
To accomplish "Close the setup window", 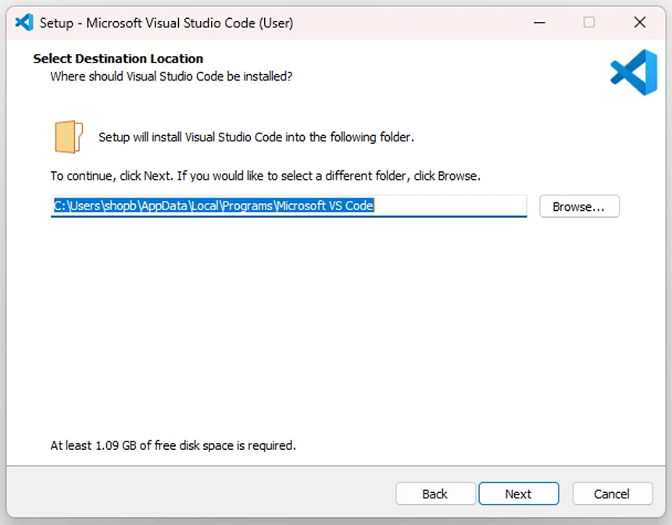I will tap(639, 23).
